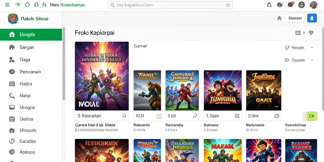Screen dimensions: 324x162
Task: Click the icon in the 20Sirk price bar
Action: 277,116
